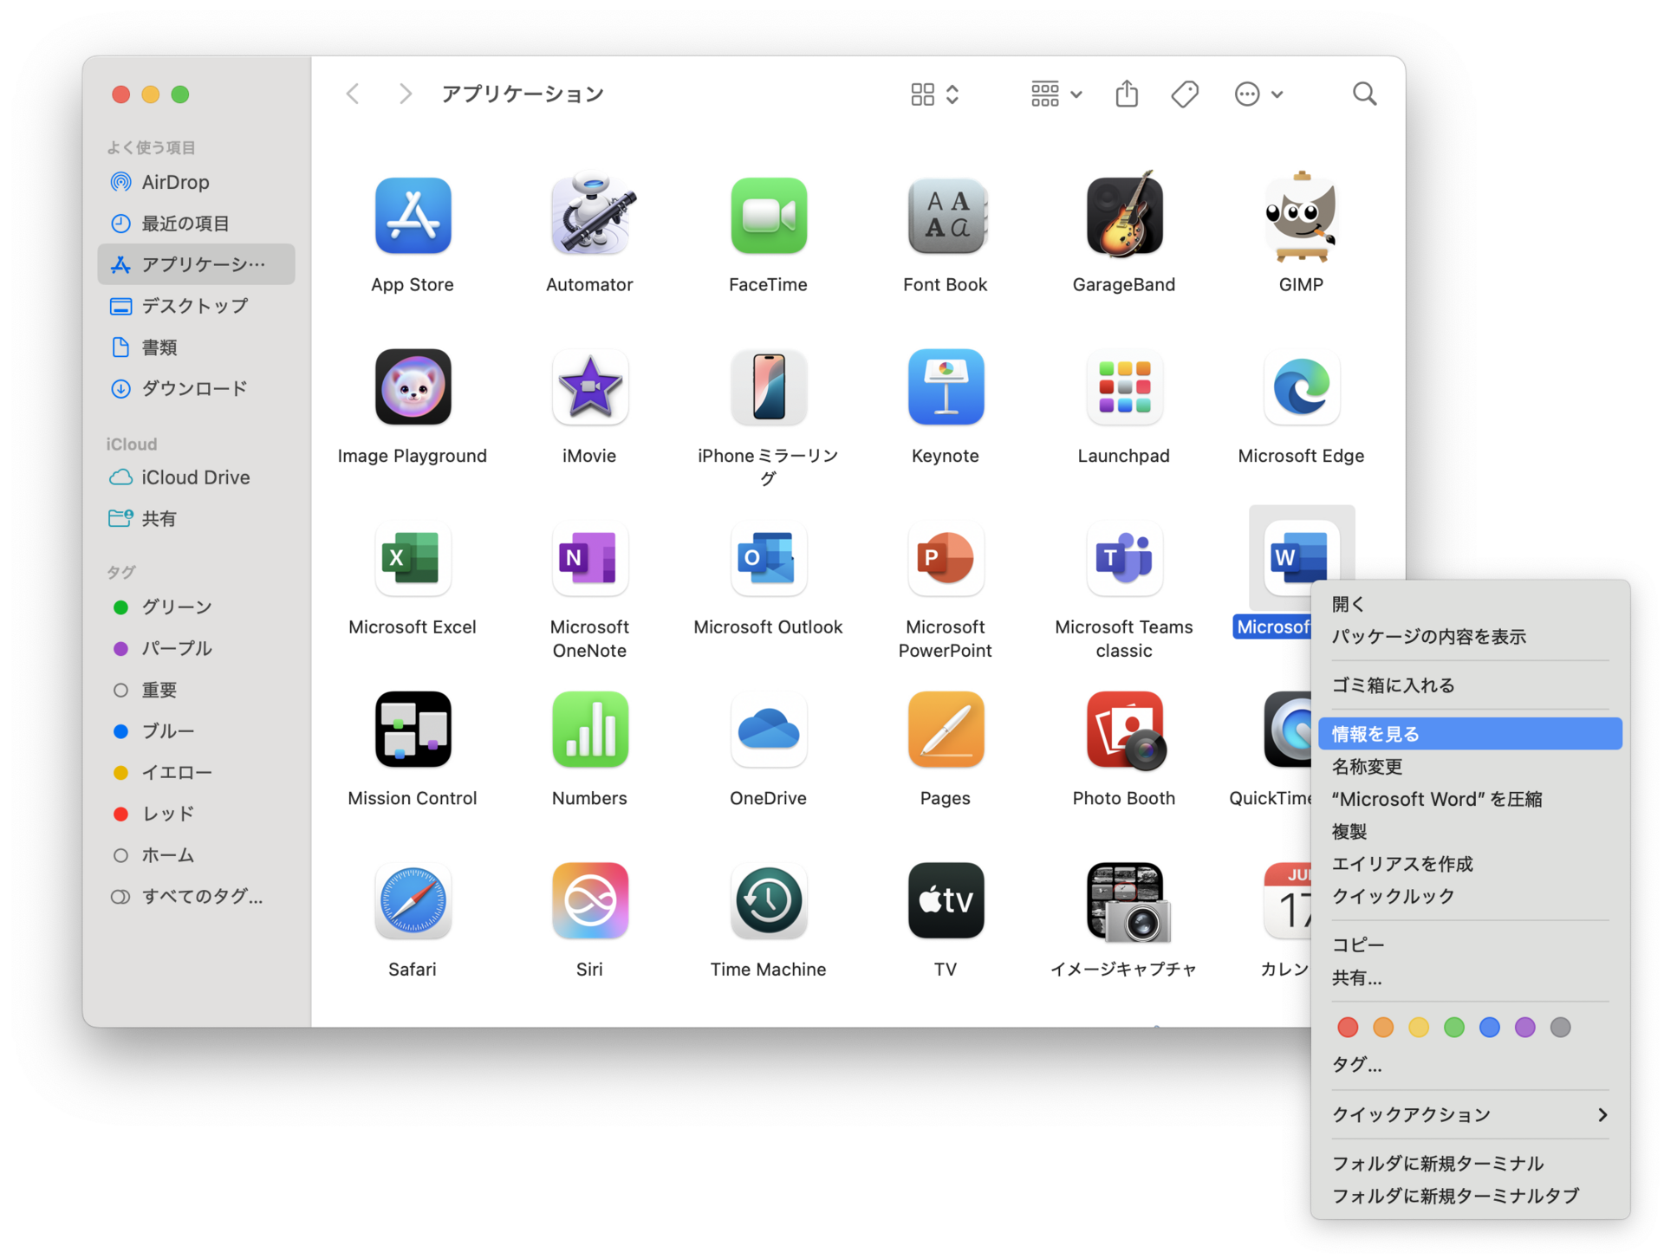Open すべてのタグ... in the sidebar
Image resolution: width=1664 pixels, height=1259 pixels.
pyautogui.click(x=196, y=897)
